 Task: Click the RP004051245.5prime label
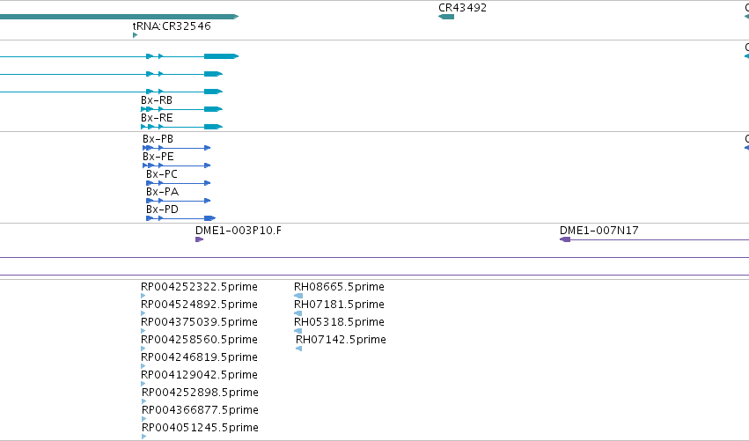tap(200, 428)
